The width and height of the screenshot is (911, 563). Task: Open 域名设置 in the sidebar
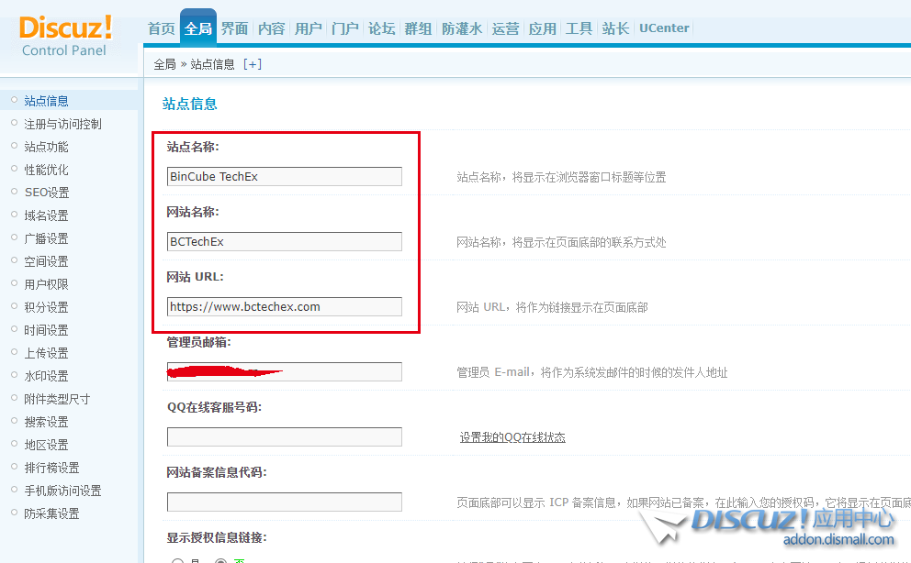click(47, 215)
